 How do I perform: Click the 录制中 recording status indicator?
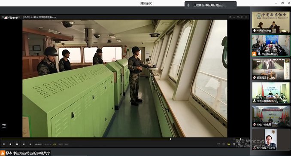pos(11,18)
